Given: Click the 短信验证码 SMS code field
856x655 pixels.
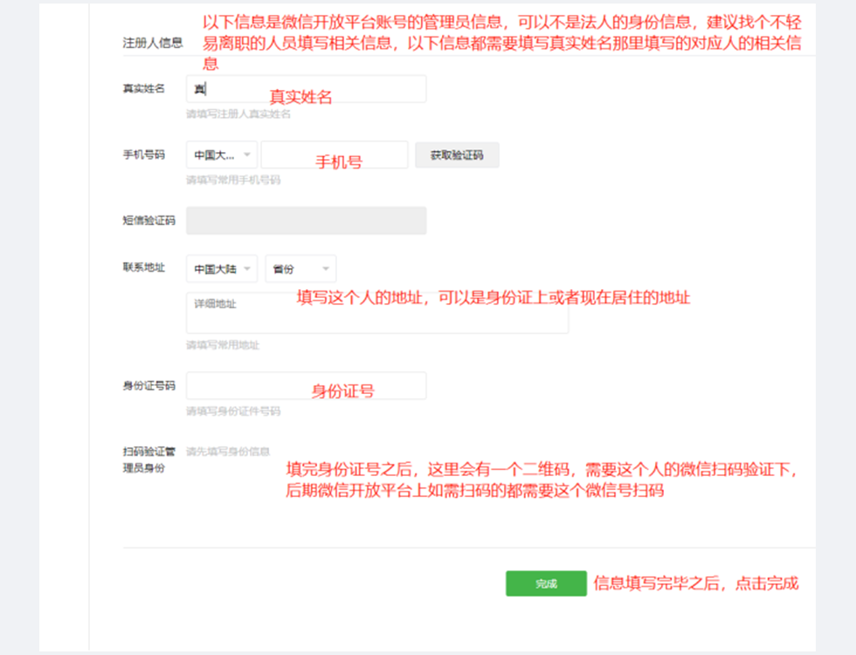Looking at the screenshot, I should (306, 220).
